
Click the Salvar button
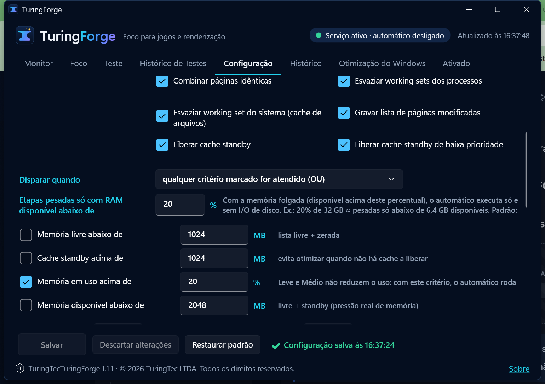[x=52, y=345]
